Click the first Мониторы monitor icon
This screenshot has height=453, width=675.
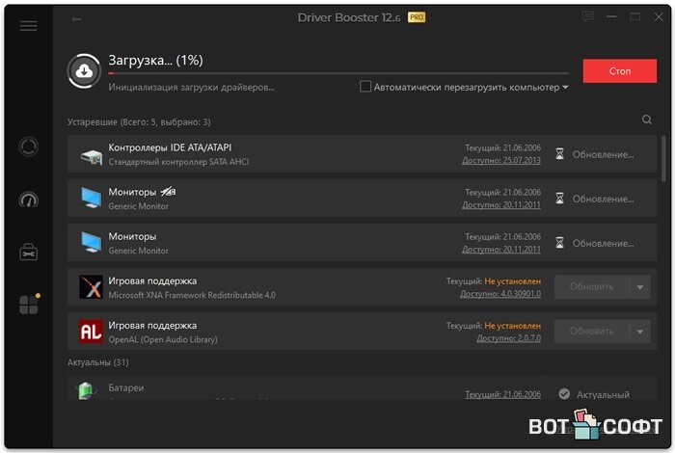click(x=92, y=198)
